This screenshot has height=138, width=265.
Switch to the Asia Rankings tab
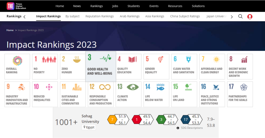coord(155,16)
